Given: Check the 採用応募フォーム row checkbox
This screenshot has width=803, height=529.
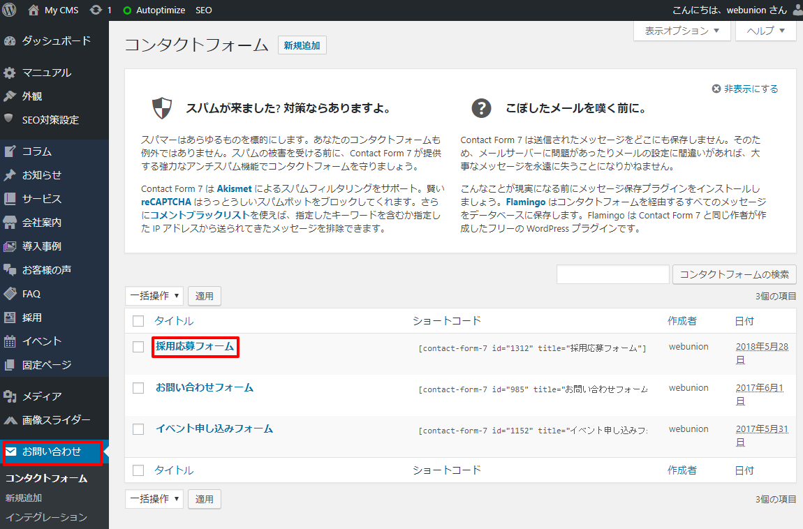Looking at the screenshot, I should (x=138, y=347).
